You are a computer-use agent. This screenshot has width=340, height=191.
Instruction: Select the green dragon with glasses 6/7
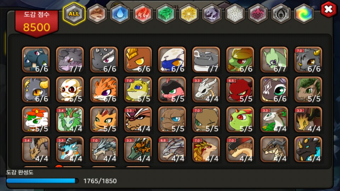tap(274, 59)
